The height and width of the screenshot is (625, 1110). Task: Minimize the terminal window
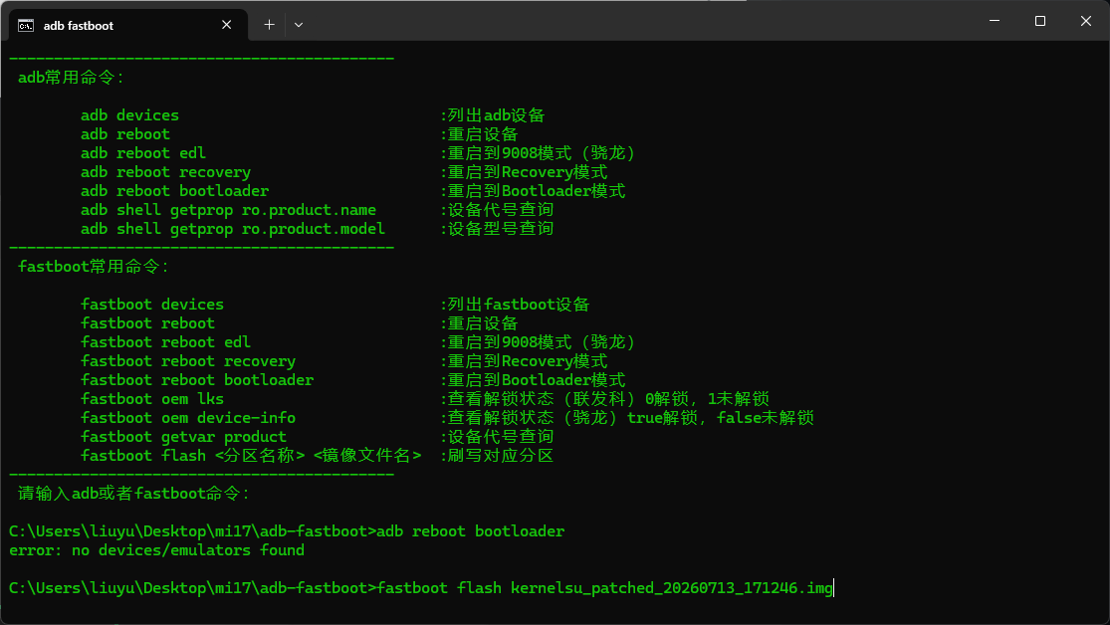tap(995, 21)
